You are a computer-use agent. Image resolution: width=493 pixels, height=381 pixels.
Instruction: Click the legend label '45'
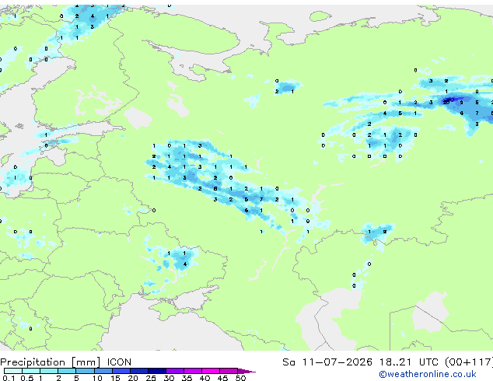click(222, 378)
